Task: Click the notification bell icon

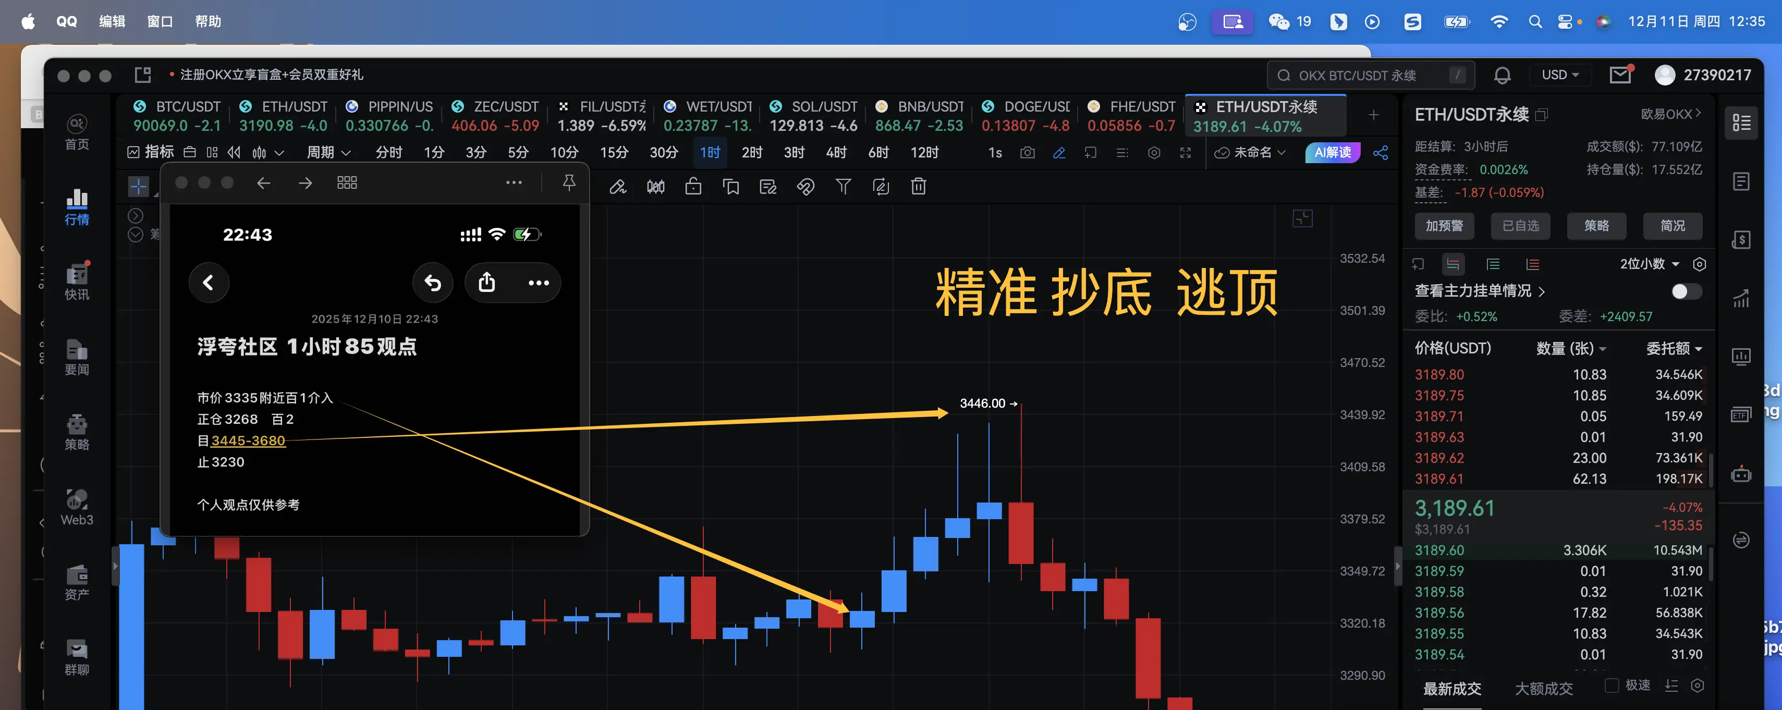Action: point(1502,75)
